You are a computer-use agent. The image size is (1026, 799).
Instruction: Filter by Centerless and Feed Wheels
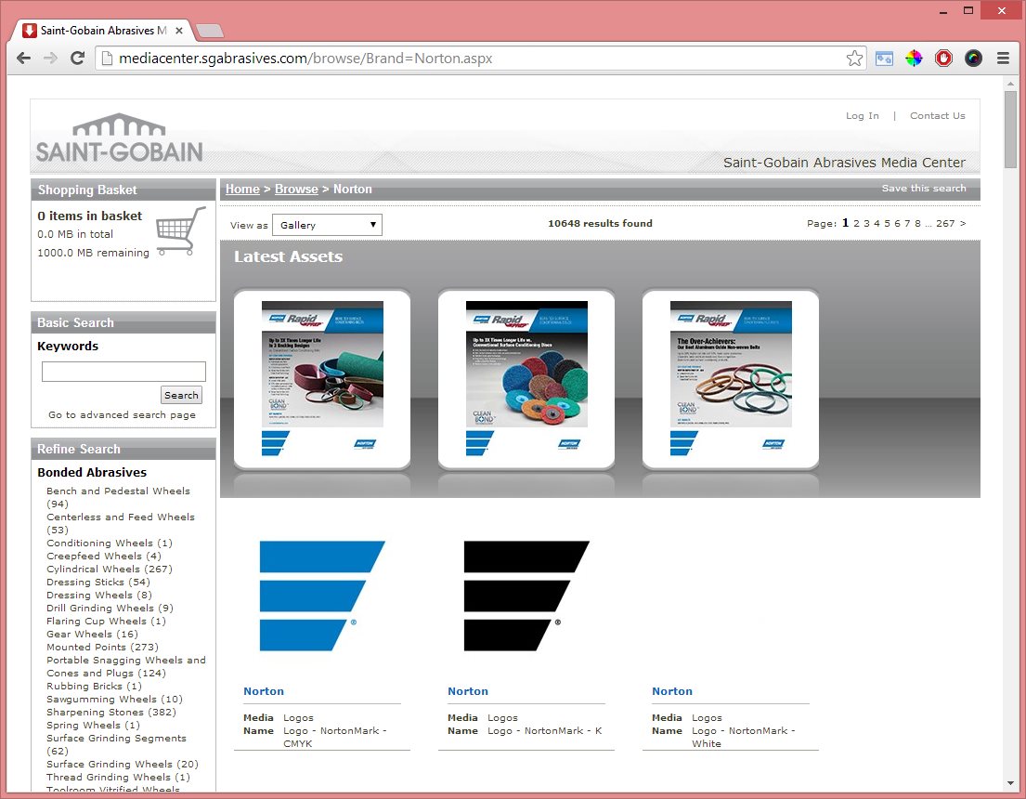(121, 523)
